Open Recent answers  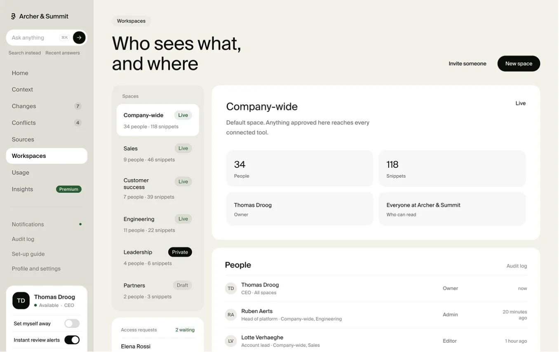pyautogui.click(x=63, y=53)
